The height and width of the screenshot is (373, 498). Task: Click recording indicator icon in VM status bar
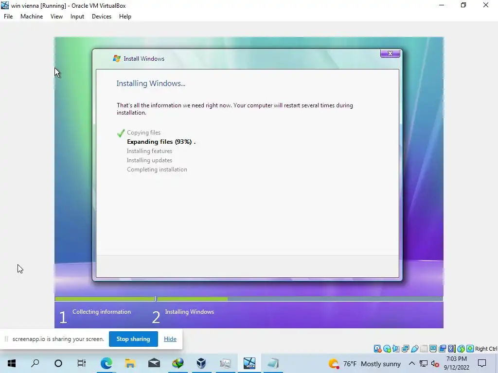pyautogui.click(x=442, y=349)
